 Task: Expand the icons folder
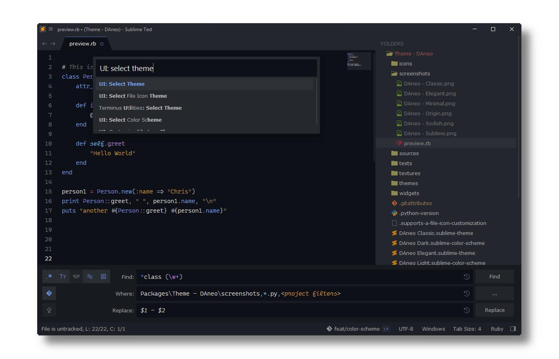tap(394, 63)
